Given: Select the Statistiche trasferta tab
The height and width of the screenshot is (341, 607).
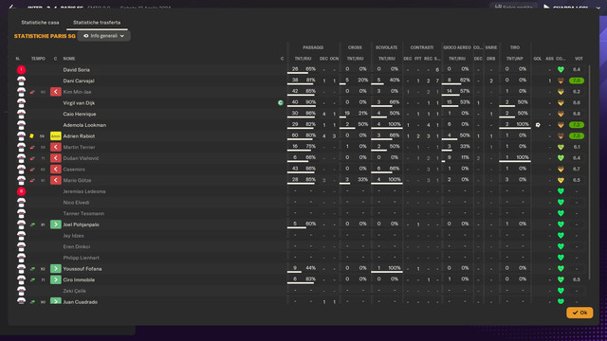Looking at the screenshot, I should pyautogui.click(x=97, y=23).
